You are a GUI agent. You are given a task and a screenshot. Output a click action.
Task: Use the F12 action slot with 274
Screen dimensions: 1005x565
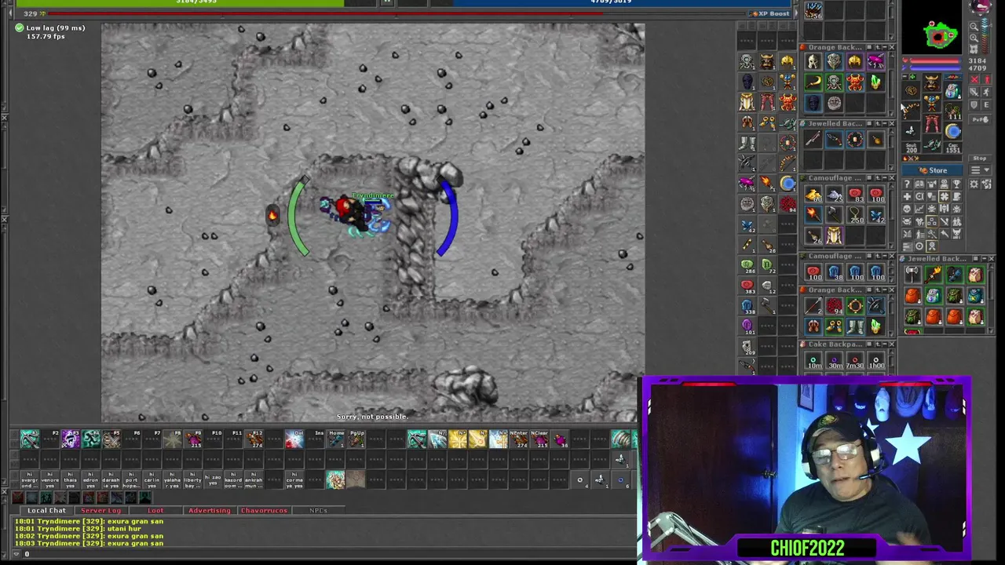coord(255,439)
